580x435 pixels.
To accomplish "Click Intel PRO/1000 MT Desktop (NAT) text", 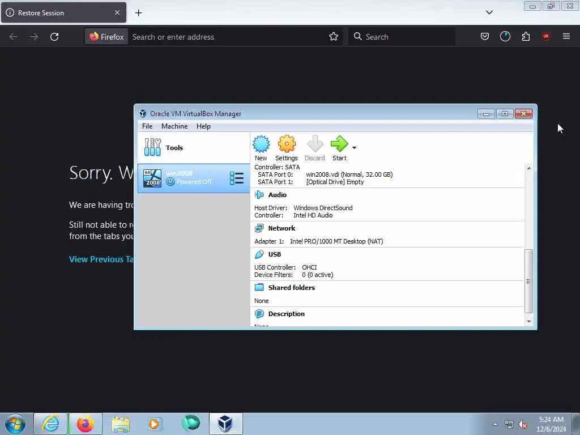I will (x=336, y=241).
